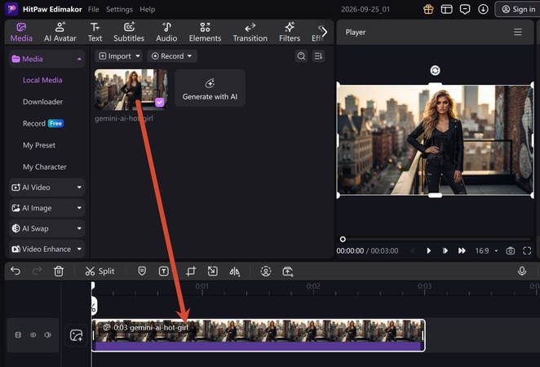Expand the AI Swap section
This screenshot has width=540, height=367.
46,228
